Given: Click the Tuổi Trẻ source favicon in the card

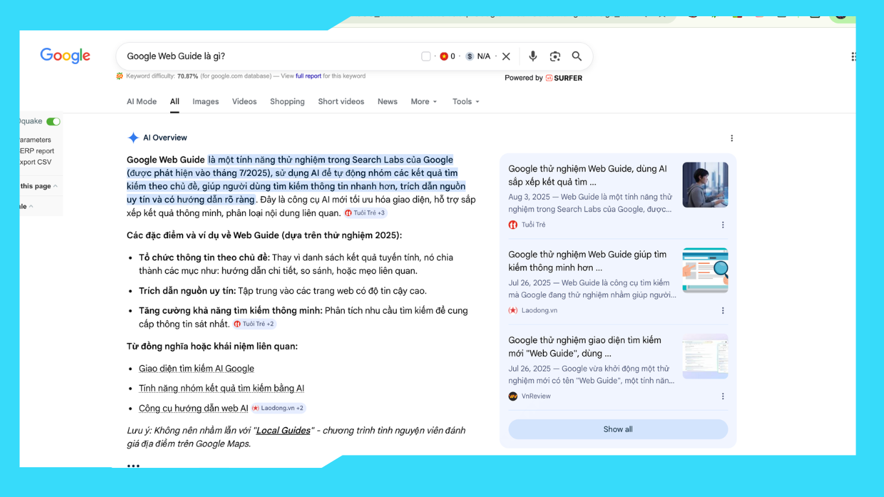Looking at the screenshot, I should (x=513, y=225).
